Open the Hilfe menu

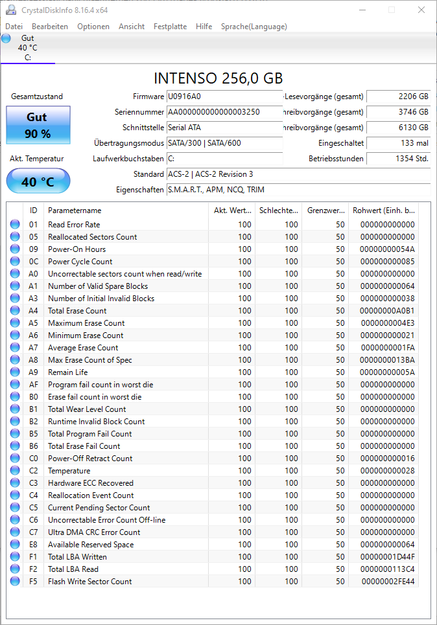click(204, 27)
